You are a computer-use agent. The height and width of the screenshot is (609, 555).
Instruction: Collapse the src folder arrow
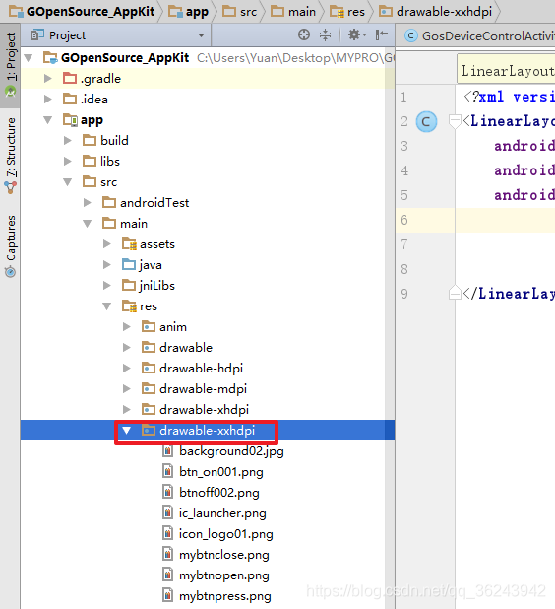[68, 182]
